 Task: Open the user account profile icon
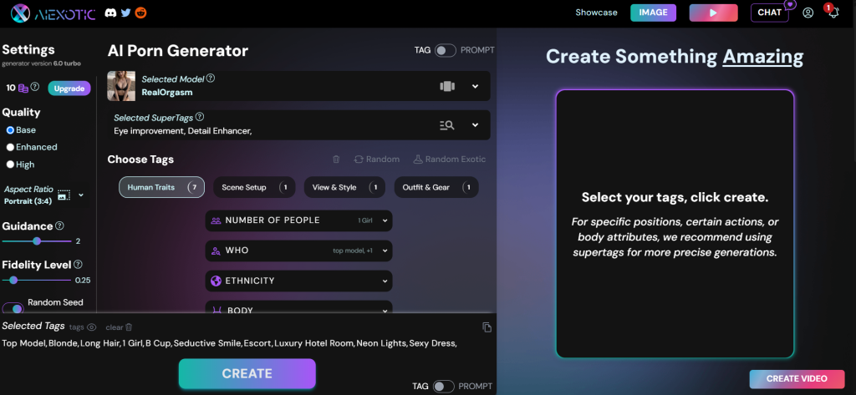click(x=808, y=13)
